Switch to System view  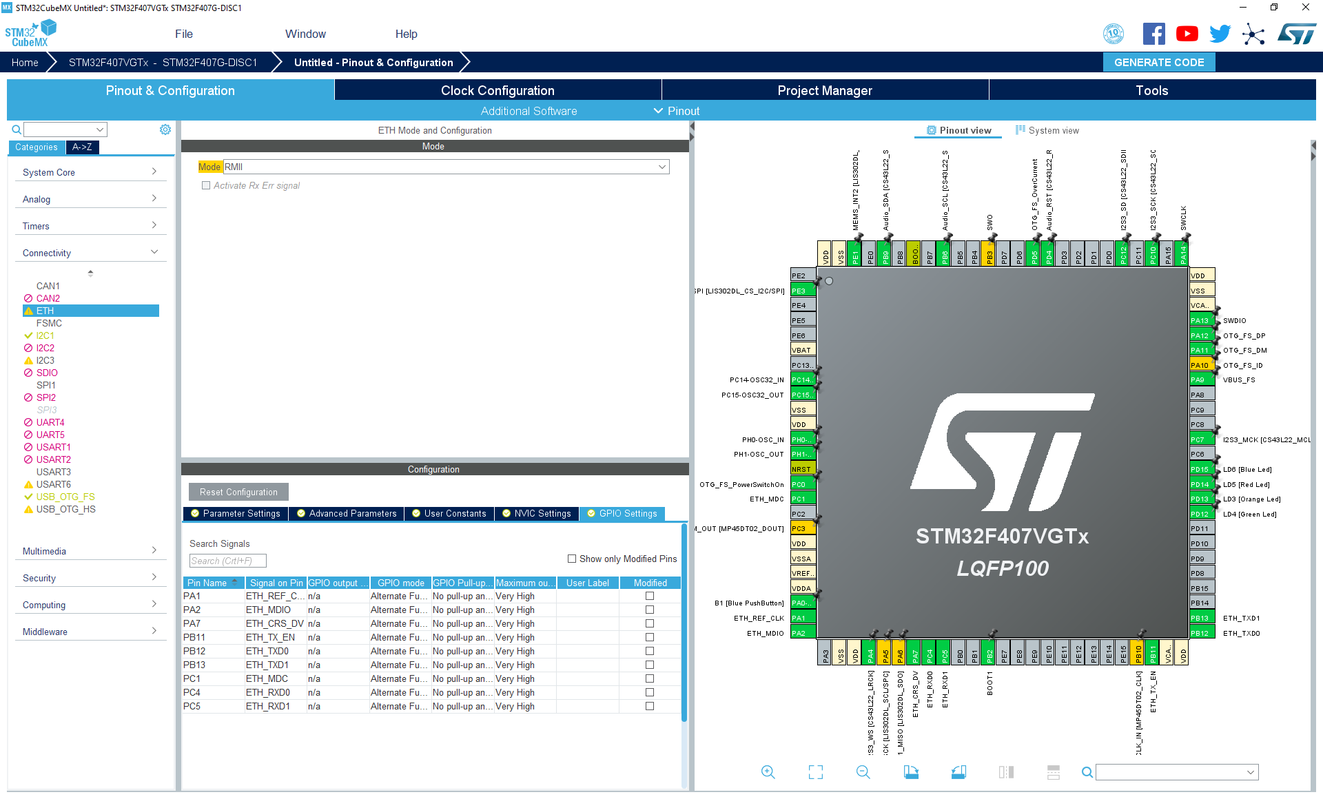1047,130
